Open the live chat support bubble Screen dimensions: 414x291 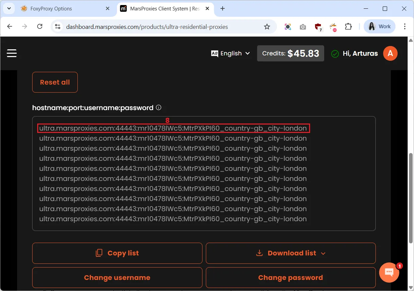pos(389,272)
